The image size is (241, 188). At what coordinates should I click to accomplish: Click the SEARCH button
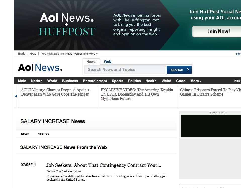179,70
